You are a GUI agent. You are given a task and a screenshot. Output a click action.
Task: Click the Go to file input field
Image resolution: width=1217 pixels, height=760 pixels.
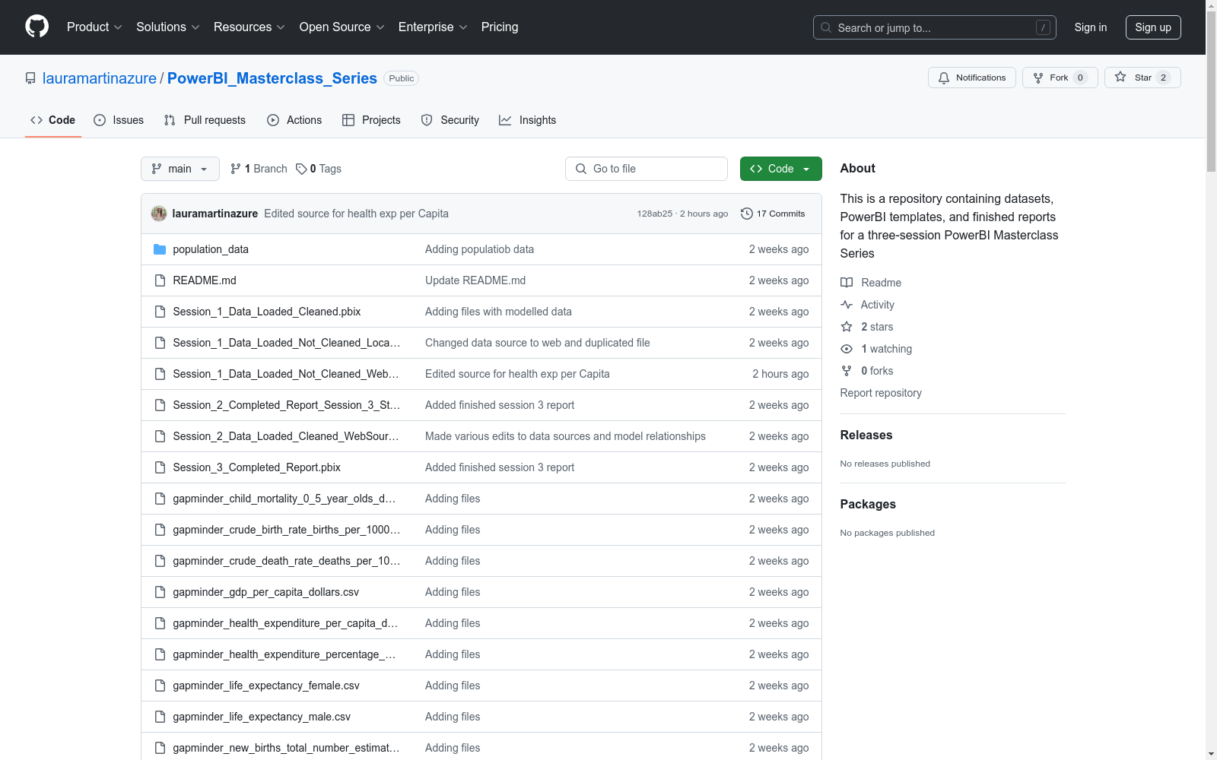point(647,169)
